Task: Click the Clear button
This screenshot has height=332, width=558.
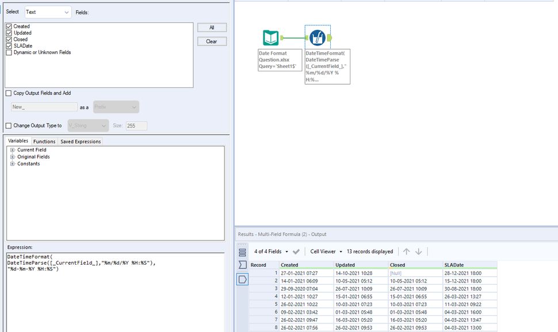Action: click(x=212, y=41)
